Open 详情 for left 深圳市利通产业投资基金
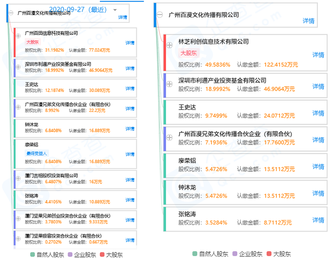 (x=130, y=68)
